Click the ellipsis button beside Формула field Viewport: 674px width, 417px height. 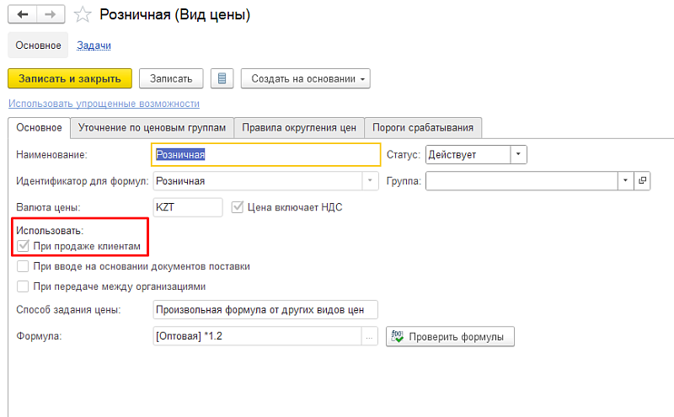pyautogui.click(x=369, y=337)
